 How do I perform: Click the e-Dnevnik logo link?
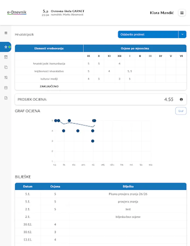[17, 12]
